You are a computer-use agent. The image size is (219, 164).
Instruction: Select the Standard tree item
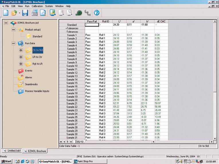(x=37, y=36)
